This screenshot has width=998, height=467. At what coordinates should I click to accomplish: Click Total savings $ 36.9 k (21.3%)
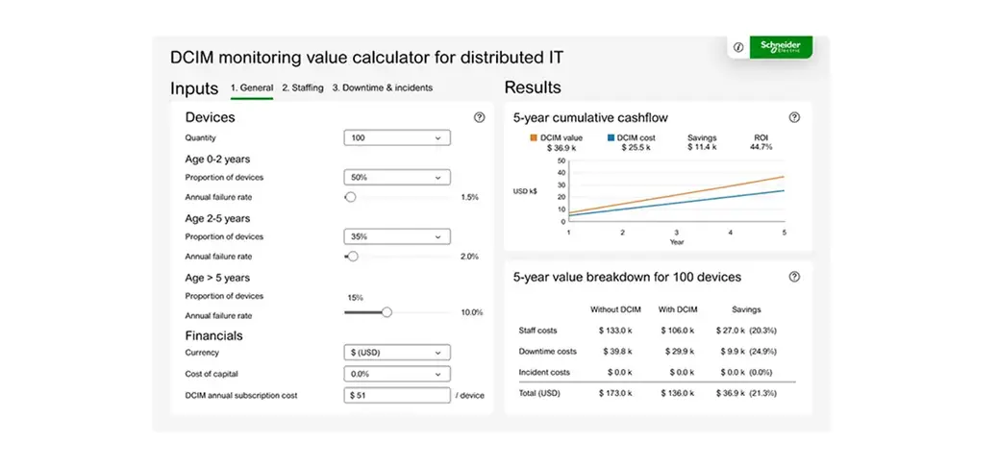coord(746,393)
